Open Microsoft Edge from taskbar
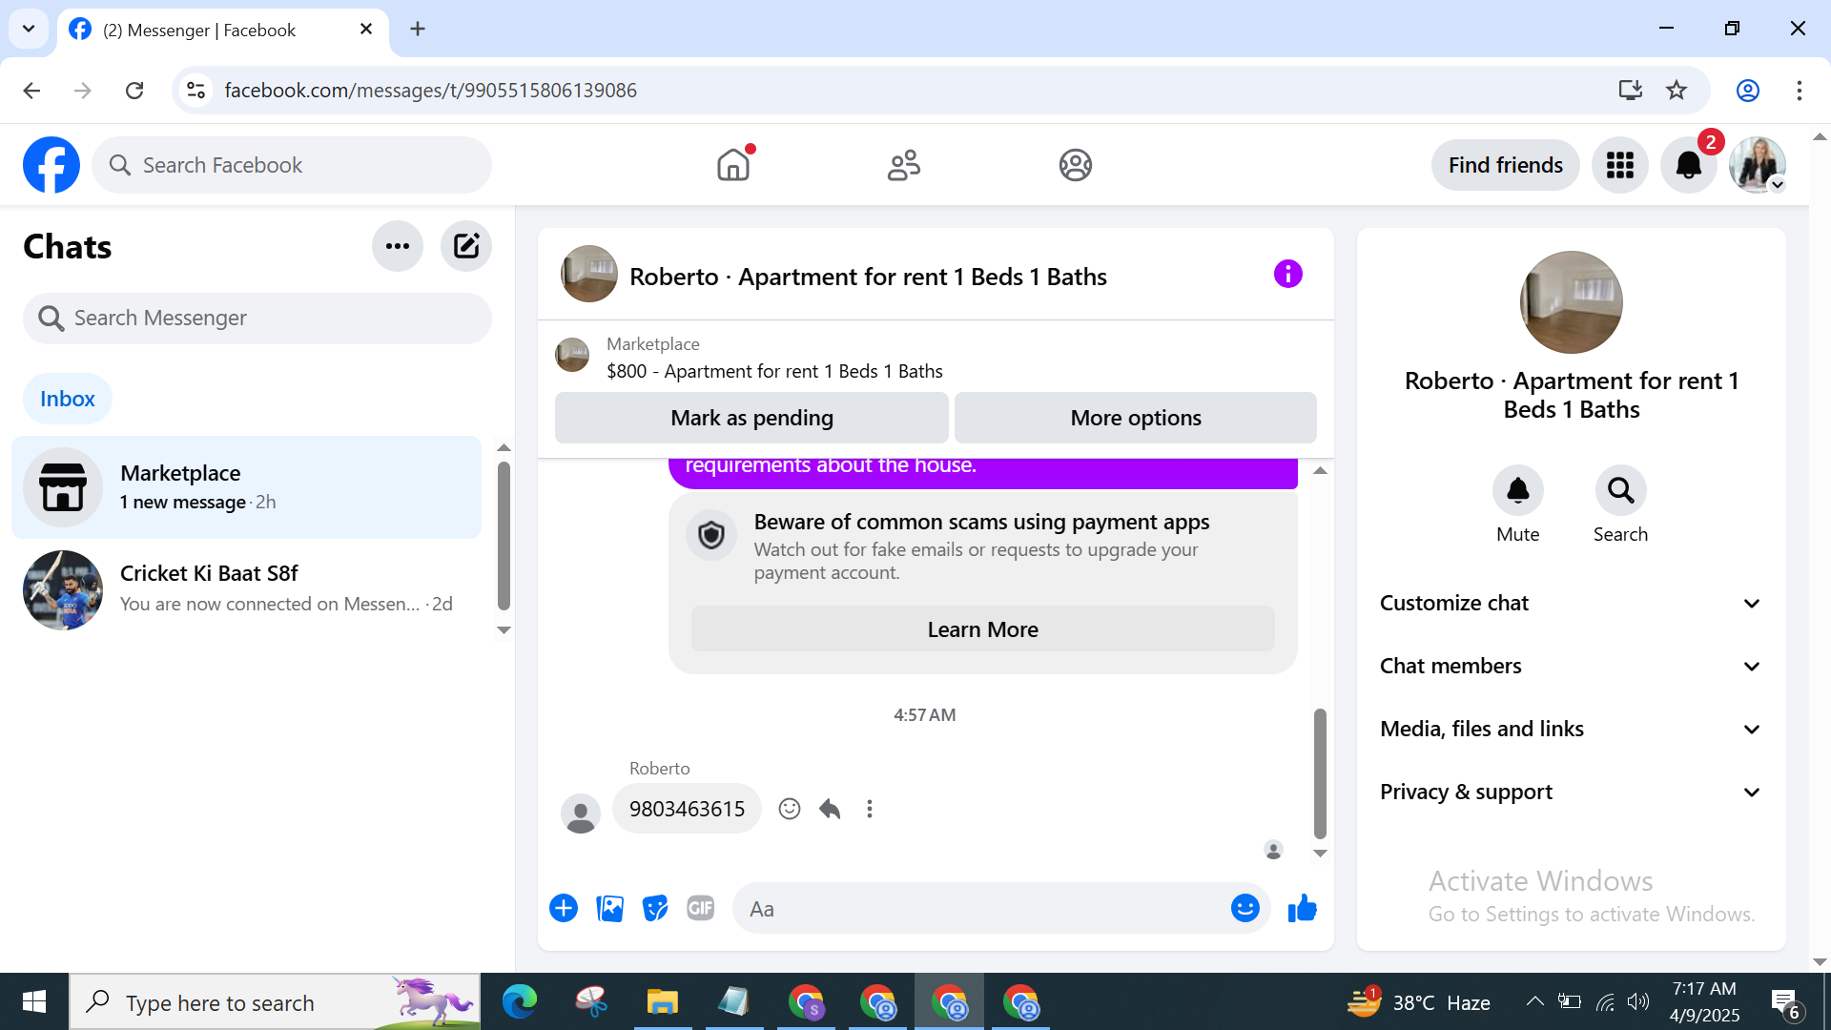The width and height of the screenshot is (1831, 1030). (x=520, y=1001)
